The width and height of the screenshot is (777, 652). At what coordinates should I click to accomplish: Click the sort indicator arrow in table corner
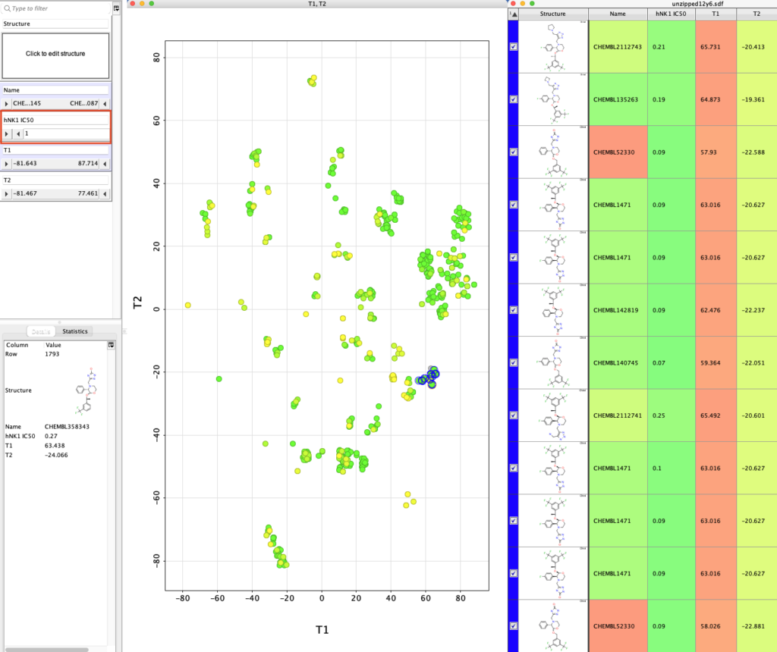[x=514, y=14]
